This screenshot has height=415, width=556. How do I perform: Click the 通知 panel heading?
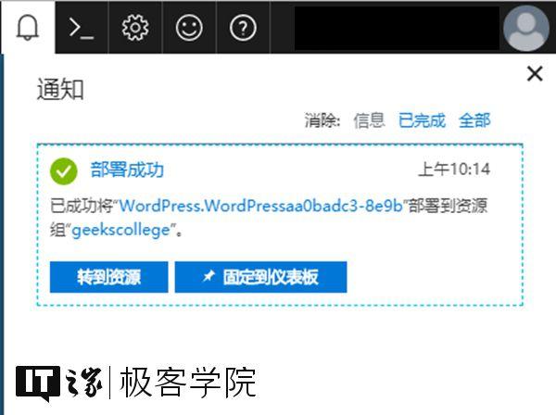pyautogui.click(x=60, y=89)
